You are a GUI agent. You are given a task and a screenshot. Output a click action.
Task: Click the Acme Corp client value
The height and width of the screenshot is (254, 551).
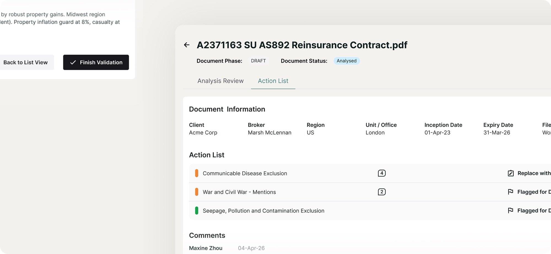(x=203, y=132)
